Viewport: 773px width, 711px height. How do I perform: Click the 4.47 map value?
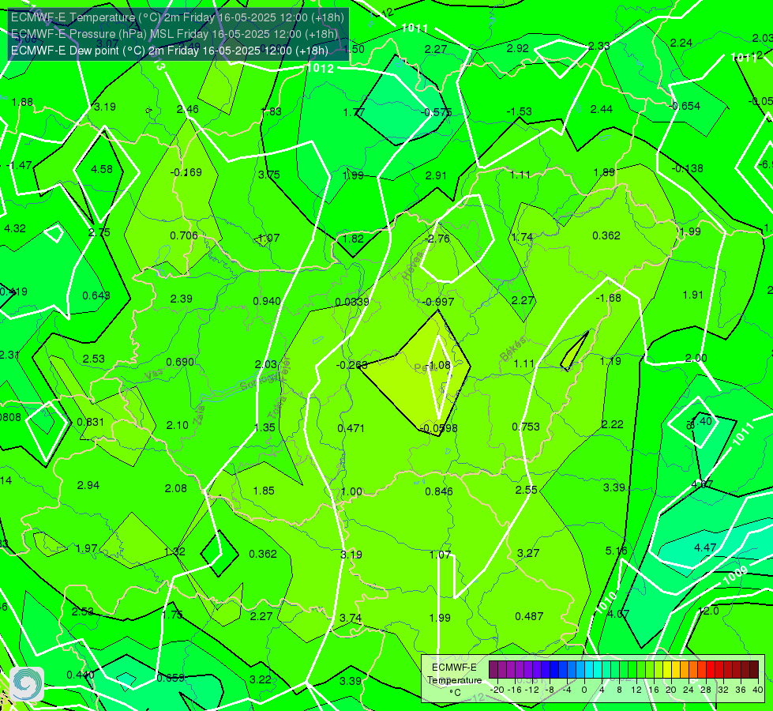705,547
